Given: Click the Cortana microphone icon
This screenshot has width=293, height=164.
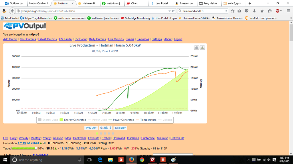Looking at the screenshot, I should pyautogui.click(x=80, y=160).
